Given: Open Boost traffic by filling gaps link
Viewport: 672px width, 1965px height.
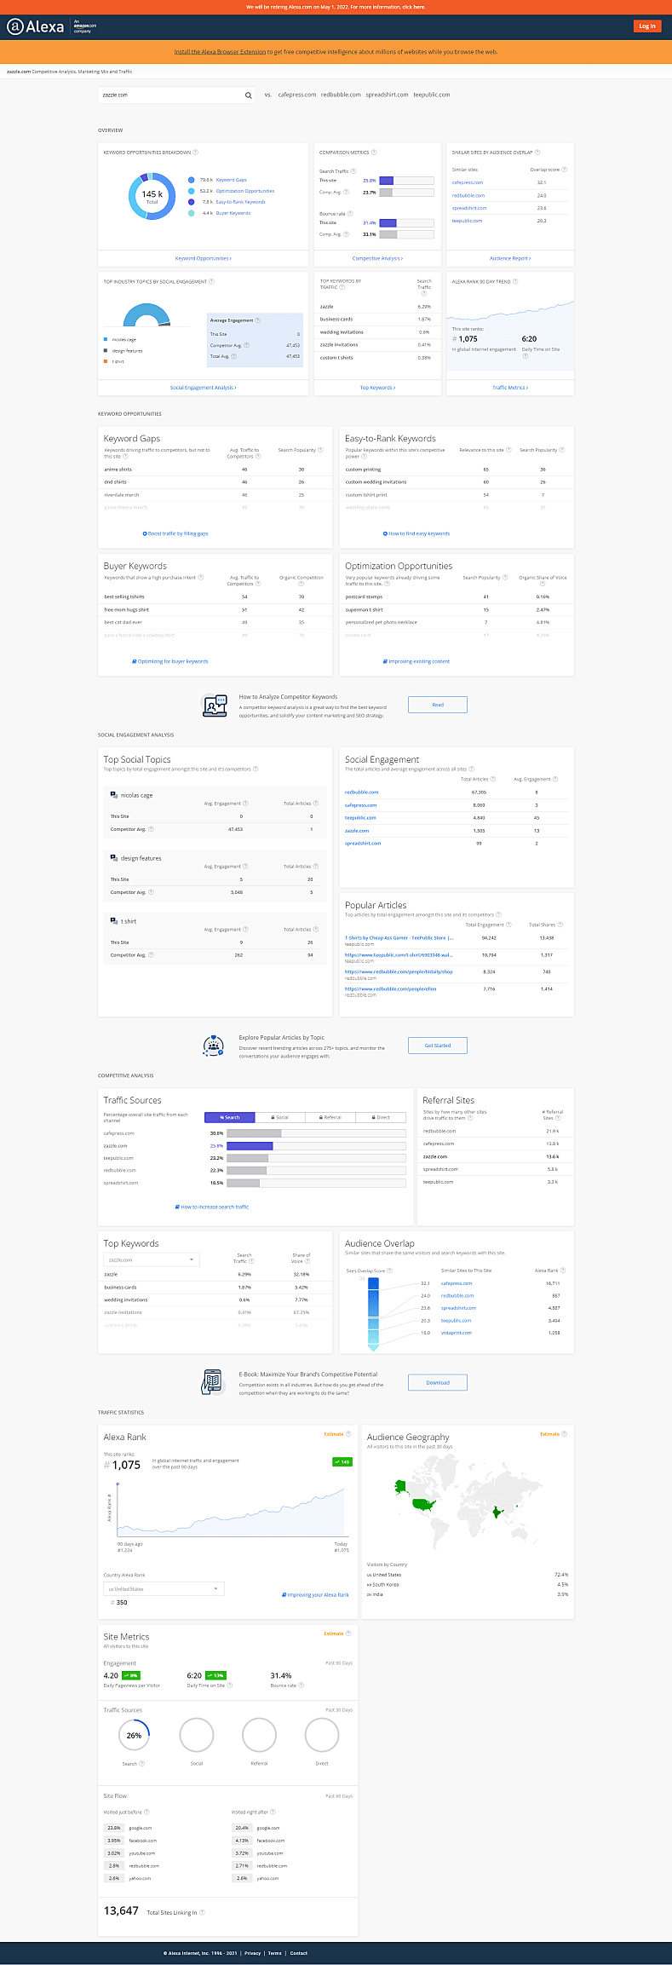Looking at the screenshot, I should [175, 533].
